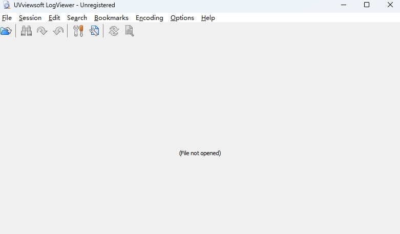Viewport: 400px width, 234px height.
Task: Click the reload refresh arrows icon
Action: pyautogui.click(x=114, y=31)
